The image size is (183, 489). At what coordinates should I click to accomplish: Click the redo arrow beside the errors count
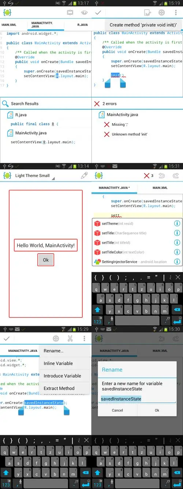pos(176,176)
